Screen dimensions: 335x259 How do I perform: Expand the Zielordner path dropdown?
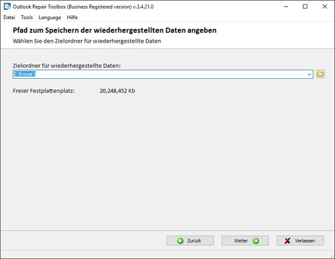click(309, 74)
